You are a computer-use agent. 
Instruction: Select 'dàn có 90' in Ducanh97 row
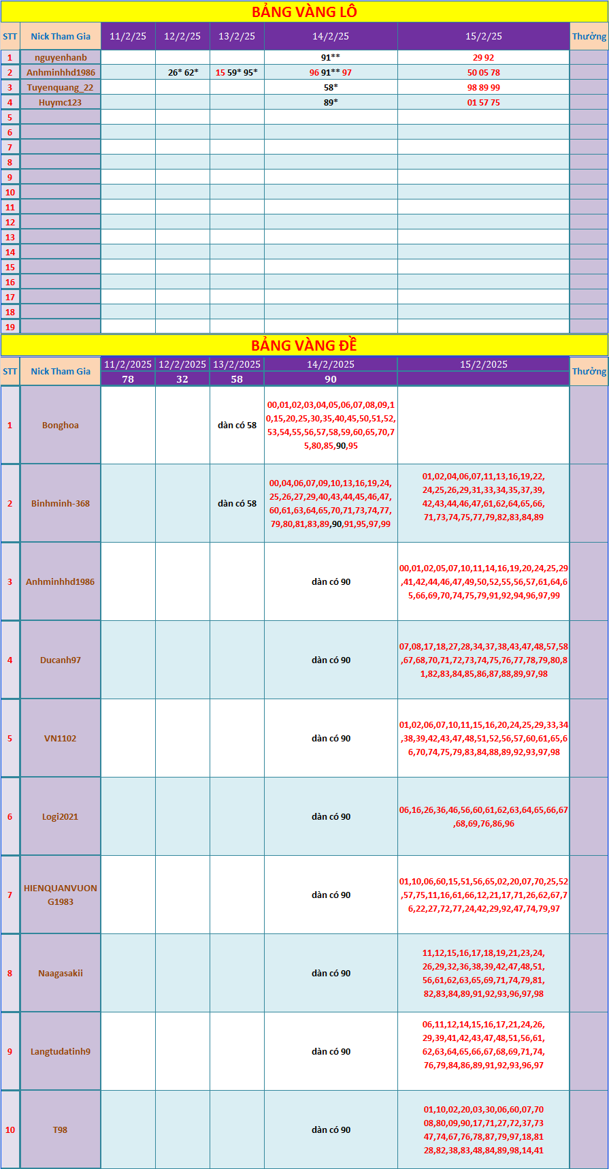pyautogui.click(x=331, y=660)
